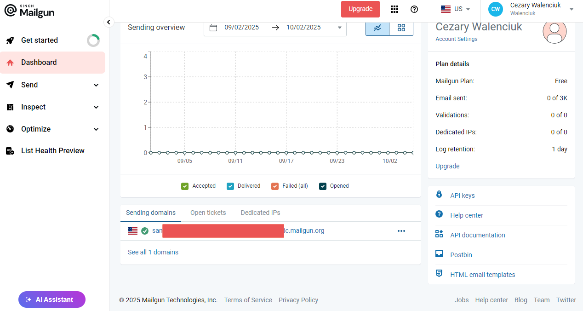The image size is (583, 311).
Task: Collapse the sidebar with arrow button
Action: point(109,22)
